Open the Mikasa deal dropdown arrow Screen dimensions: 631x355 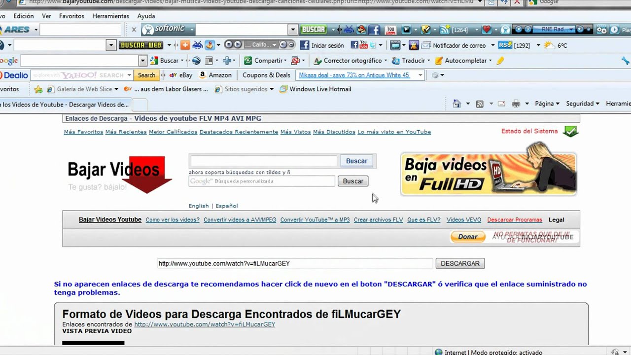point(421,75)
